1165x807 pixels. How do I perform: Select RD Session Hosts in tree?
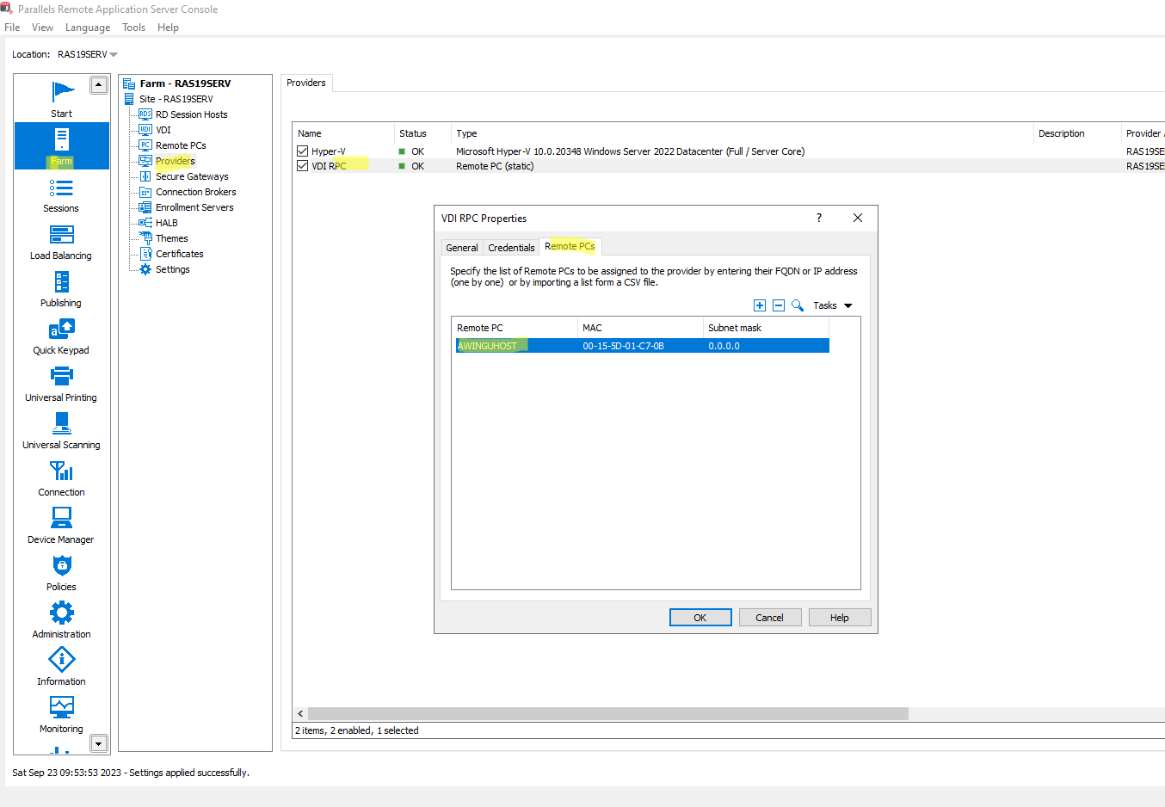coord(191,114)
